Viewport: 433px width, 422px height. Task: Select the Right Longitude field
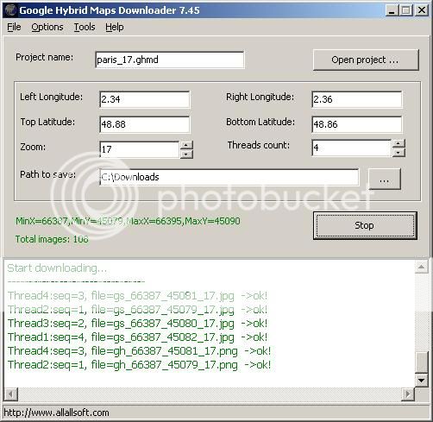pos(357,99)
